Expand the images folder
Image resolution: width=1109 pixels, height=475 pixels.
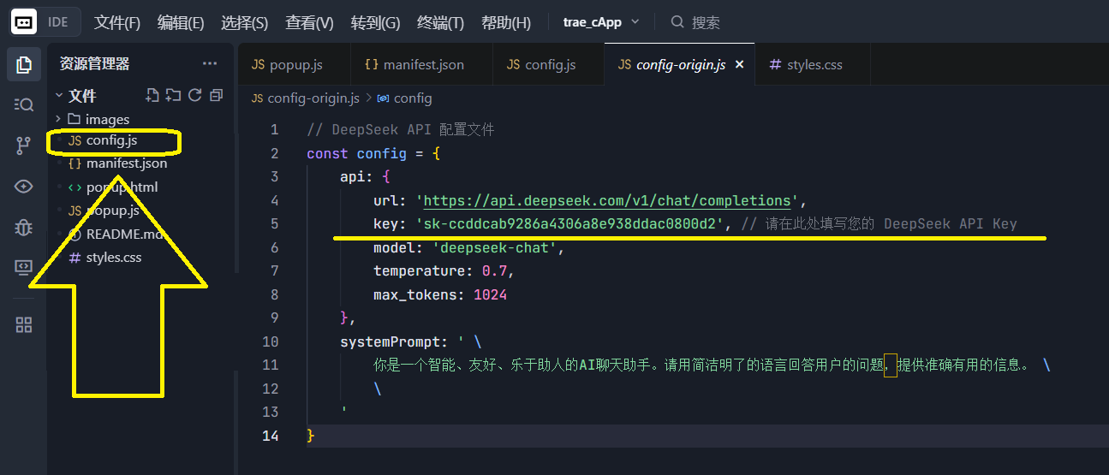click(107, 119)
